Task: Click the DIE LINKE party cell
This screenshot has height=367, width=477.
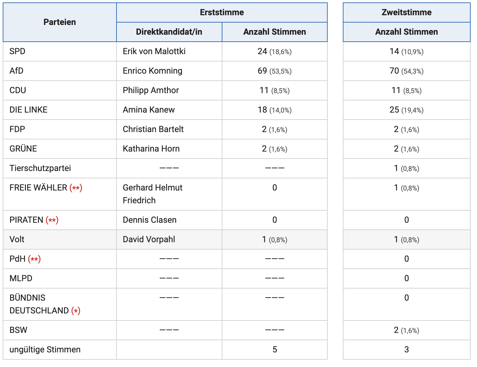Action: click(x=28, y=110)
